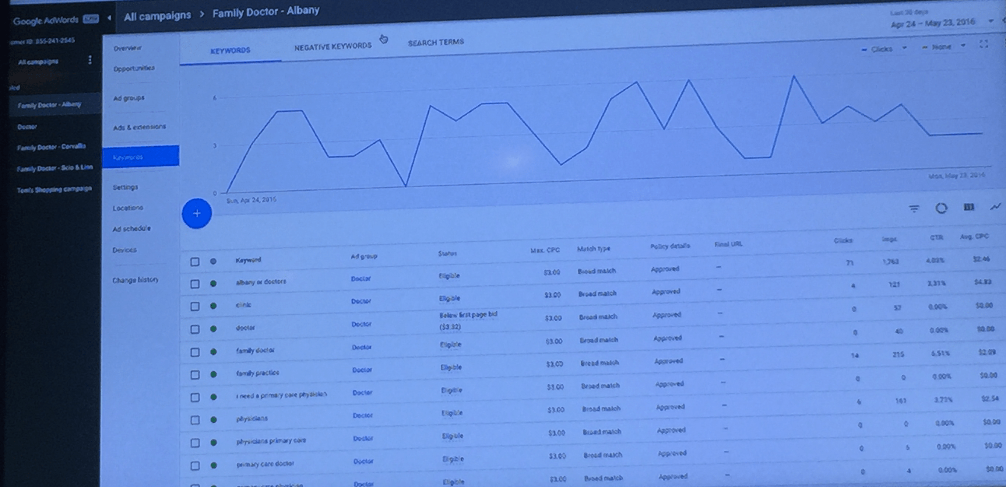Select checkbox for doctor keyword

tap(195, 330)
